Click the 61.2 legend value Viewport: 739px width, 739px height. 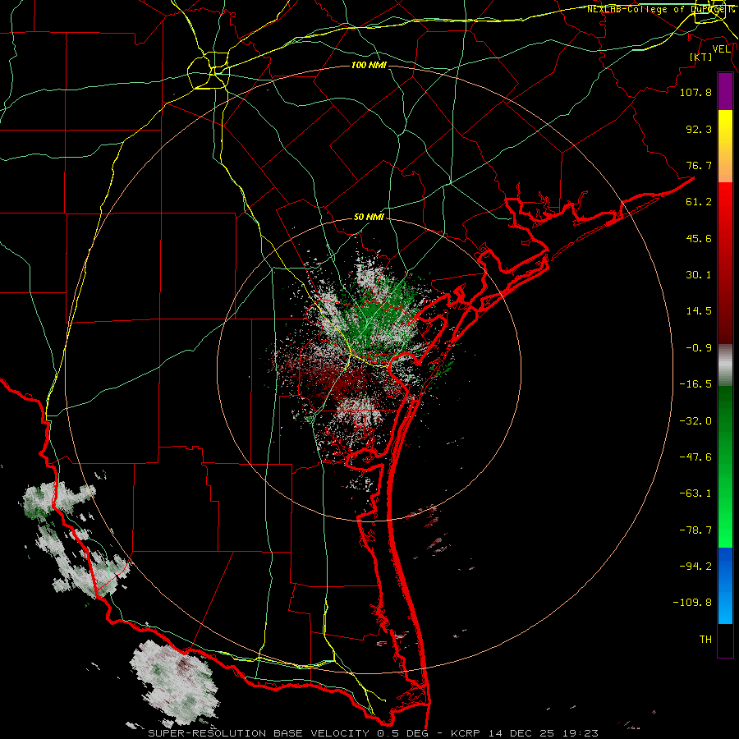699,202
